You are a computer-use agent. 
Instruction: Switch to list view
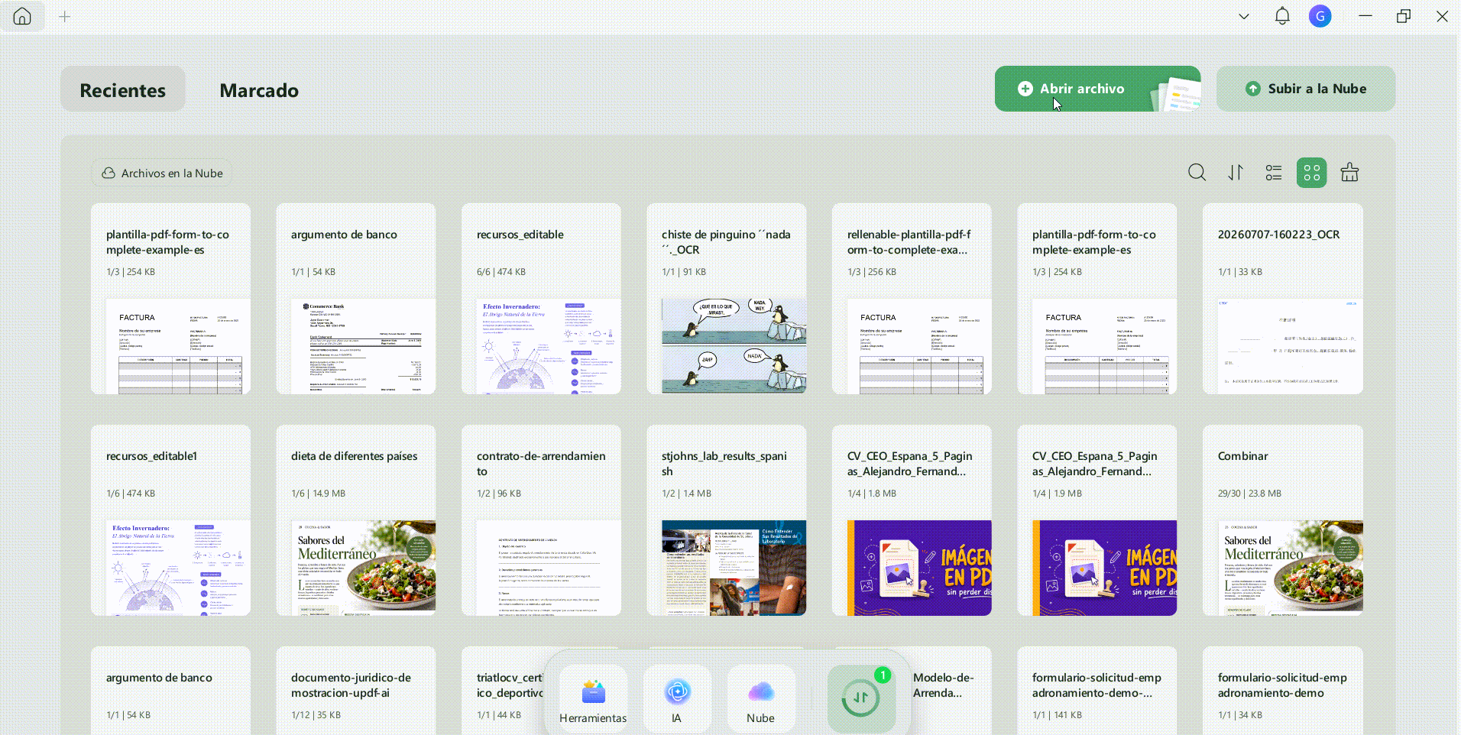click(x=1274, y=173)
